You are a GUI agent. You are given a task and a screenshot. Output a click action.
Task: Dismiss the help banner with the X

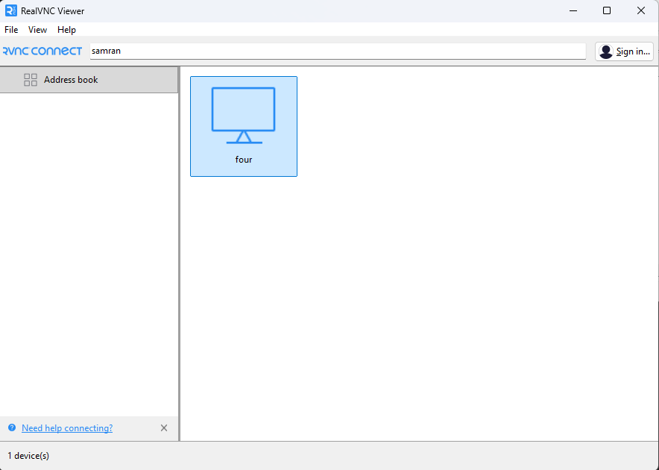(x=164, y=427)
